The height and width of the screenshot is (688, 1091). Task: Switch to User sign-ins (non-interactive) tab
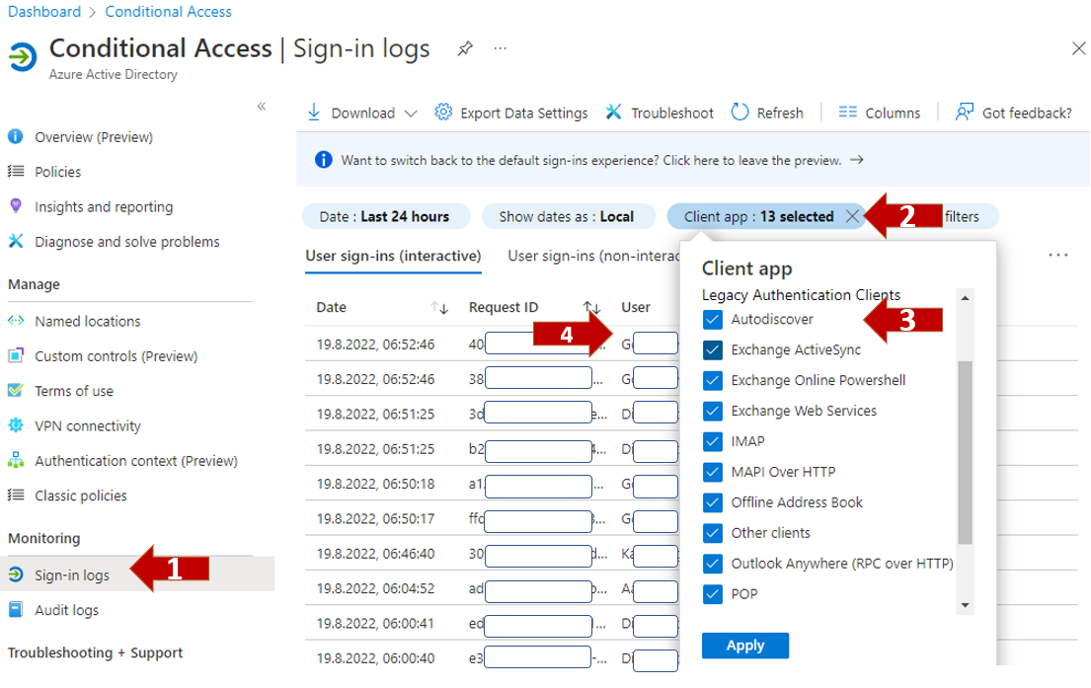[593, 256]
